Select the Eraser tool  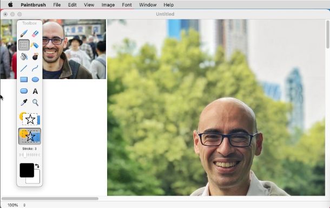tap(35, 34)
